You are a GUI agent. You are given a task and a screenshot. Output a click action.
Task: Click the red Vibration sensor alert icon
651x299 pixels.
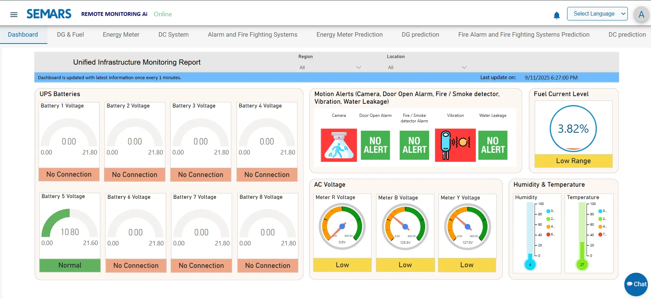455,145
